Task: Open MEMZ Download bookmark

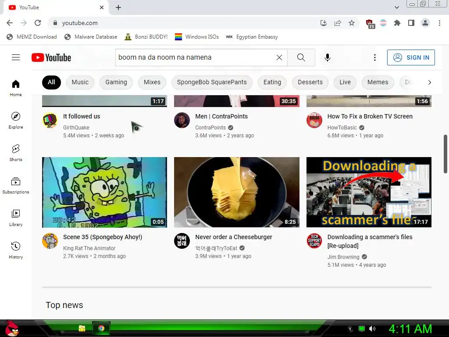Action: 32,37
